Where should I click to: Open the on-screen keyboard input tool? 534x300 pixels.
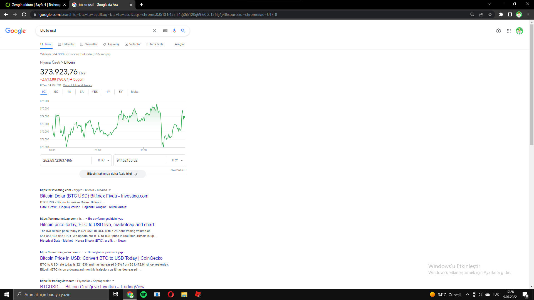pyautogui.click(x=165, y=31)
